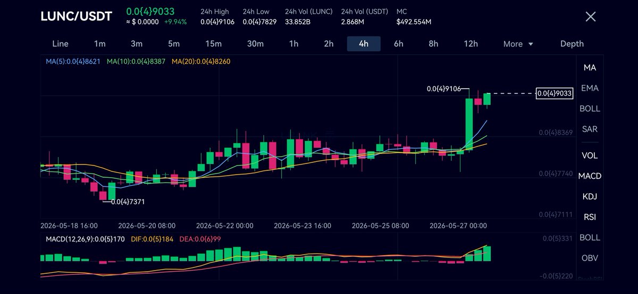Click the MA(5) legend label
The image size is (638, 294).
[x=73, y=62]
